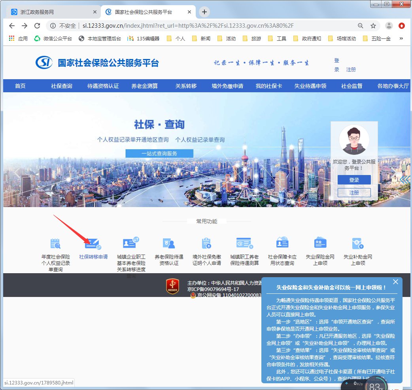Image resolution: width=412 pixels, height=390 pixels.
Task: Click the 社保转移申请 envelope icon
Action: (93, 244)
